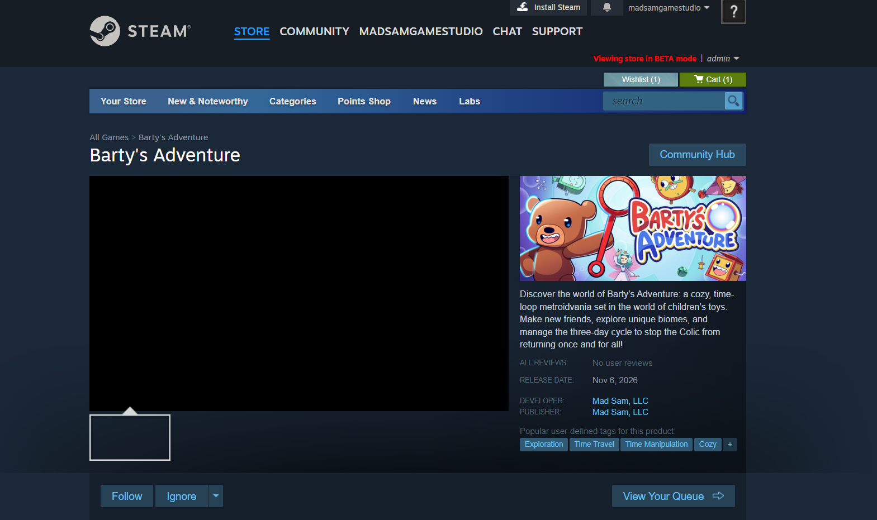Viewport: 877px width, 520px height.
Task: Click the Time Travel tag
Action: pos(594,445)
